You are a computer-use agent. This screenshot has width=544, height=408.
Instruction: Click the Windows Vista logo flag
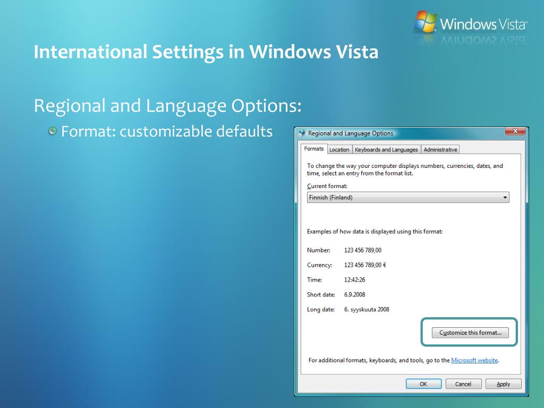(x=426, y=21)
